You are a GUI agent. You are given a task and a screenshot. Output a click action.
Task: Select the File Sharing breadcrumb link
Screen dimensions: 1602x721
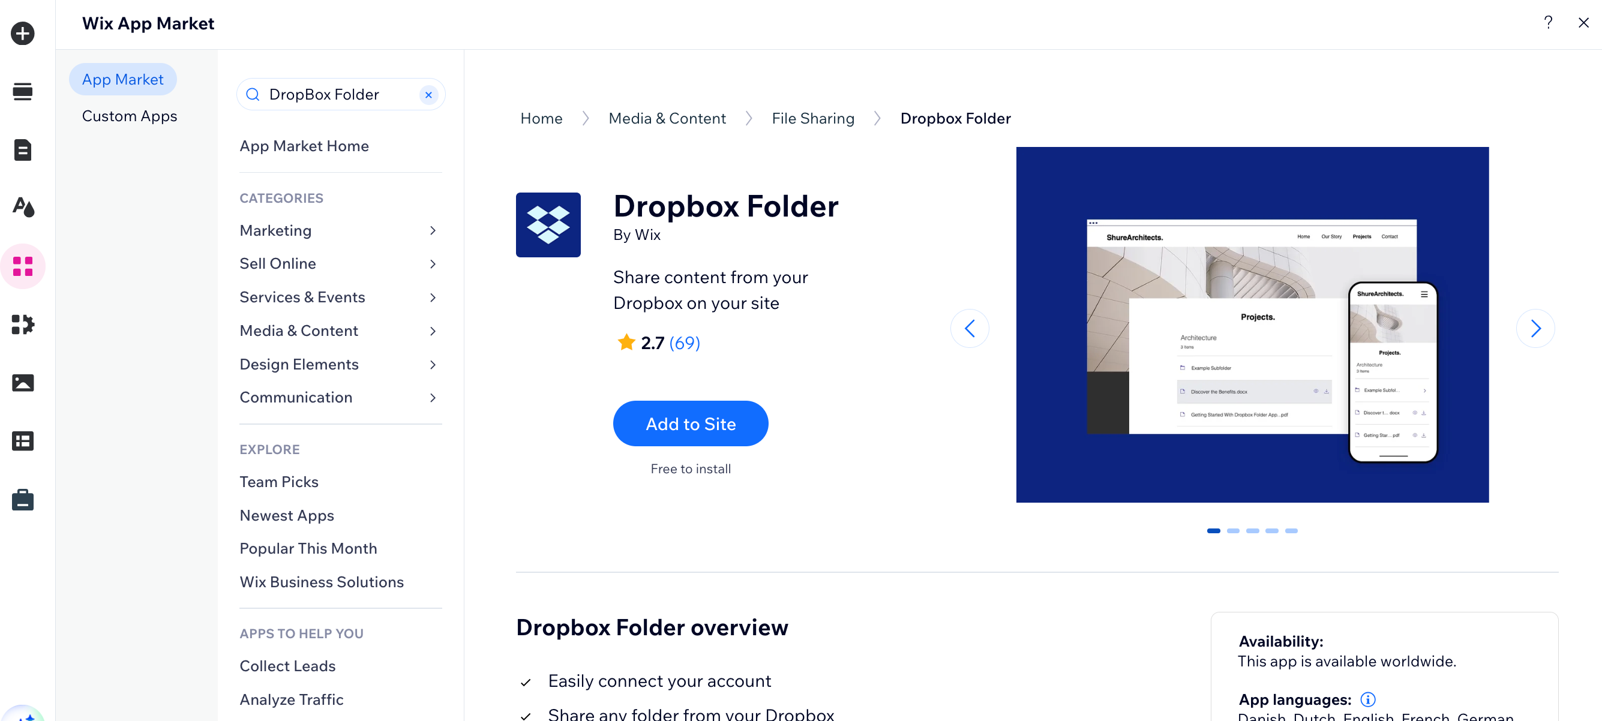[x=813, y=118]
